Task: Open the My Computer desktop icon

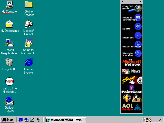Action: click(x=9, y=5)
